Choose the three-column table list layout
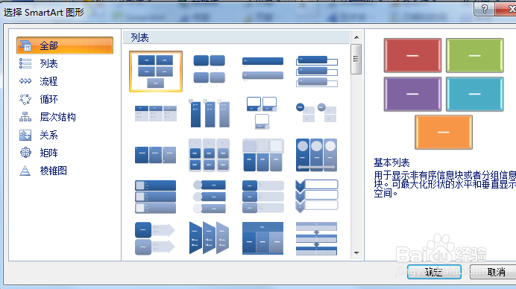Viewport: 516px width, 289px height. (x=156, y=113)
